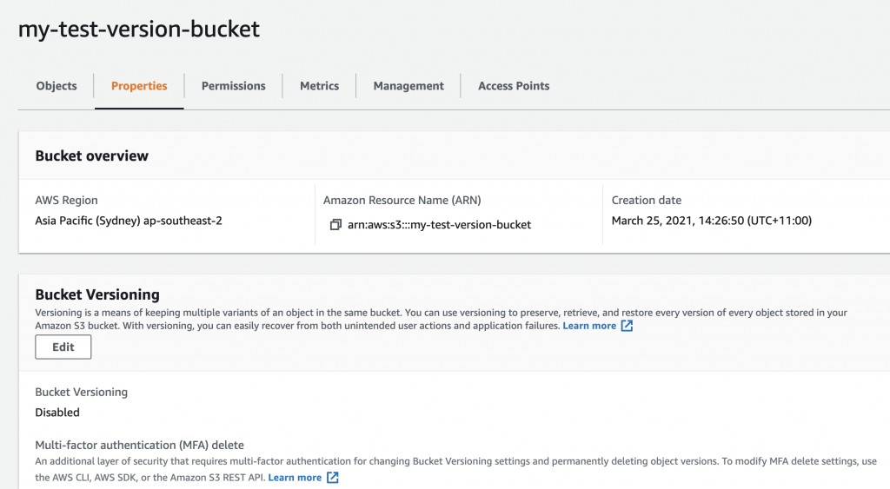Select the Properties tab
Image resolution: width=890 pixels, height=489 pixels.
[x=139, y=86]
